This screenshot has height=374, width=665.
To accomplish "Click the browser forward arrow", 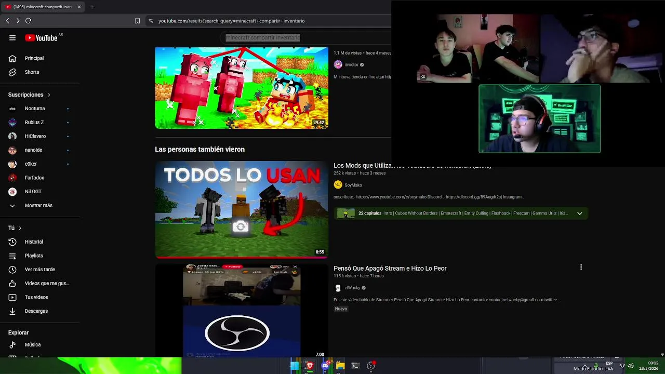I will point(18,21).
